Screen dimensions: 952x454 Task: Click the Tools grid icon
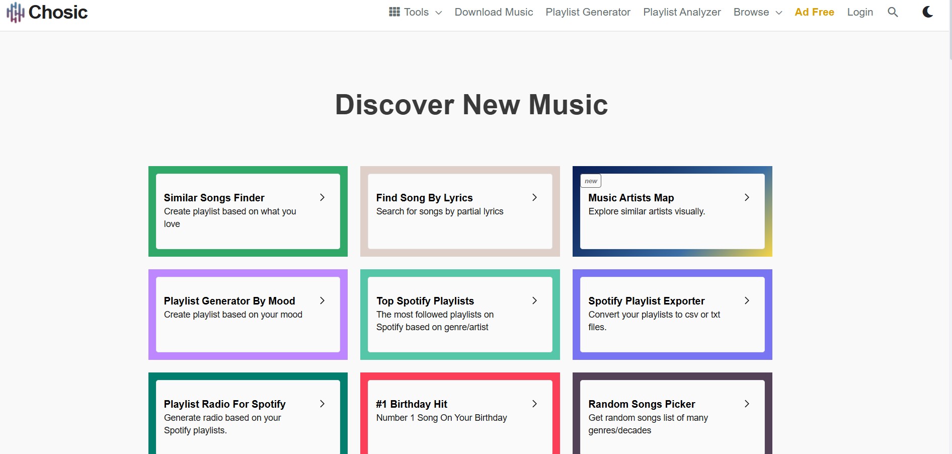394,12
